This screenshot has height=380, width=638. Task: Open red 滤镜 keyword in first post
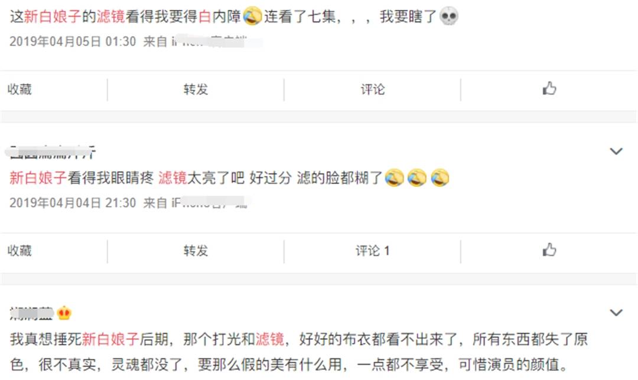coord(110,17)
